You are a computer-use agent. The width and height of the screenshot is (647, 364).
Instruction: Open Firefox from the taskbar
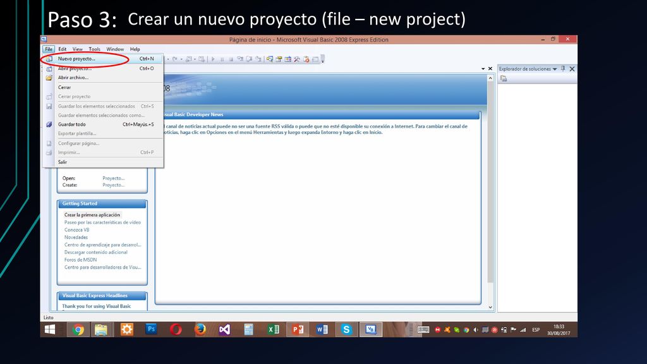point(200,329)
